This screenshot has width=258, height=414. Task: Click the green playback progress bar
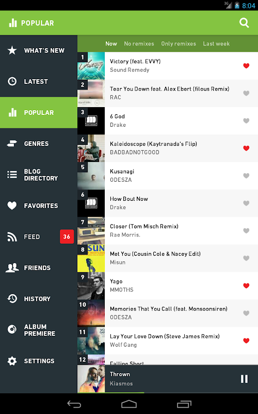coord(111,393)
